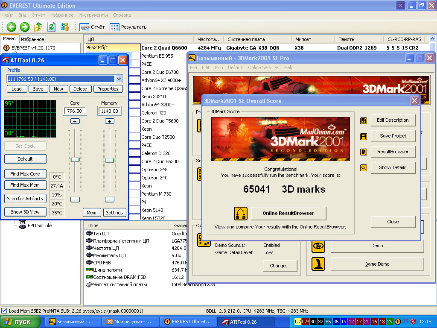Click the Частота column header

click(x=209, y=39)
